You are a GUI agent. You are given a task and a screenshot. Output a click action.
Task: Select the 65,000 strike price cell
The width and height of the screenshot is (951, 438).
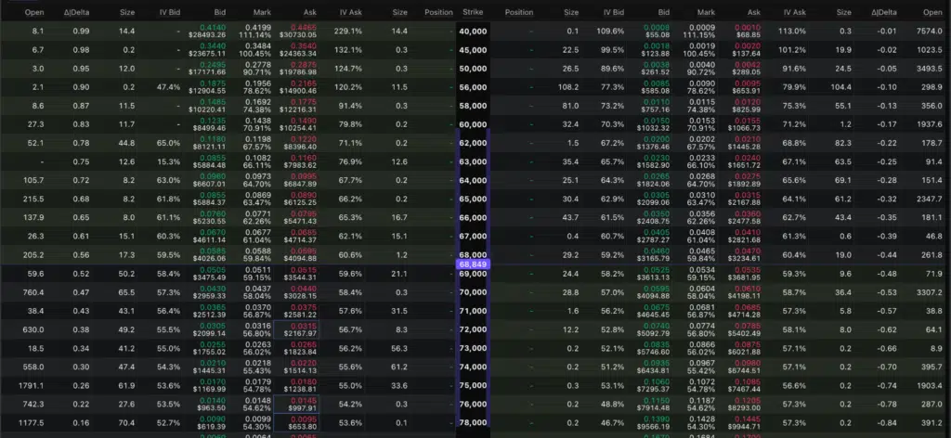coord(475,199)
